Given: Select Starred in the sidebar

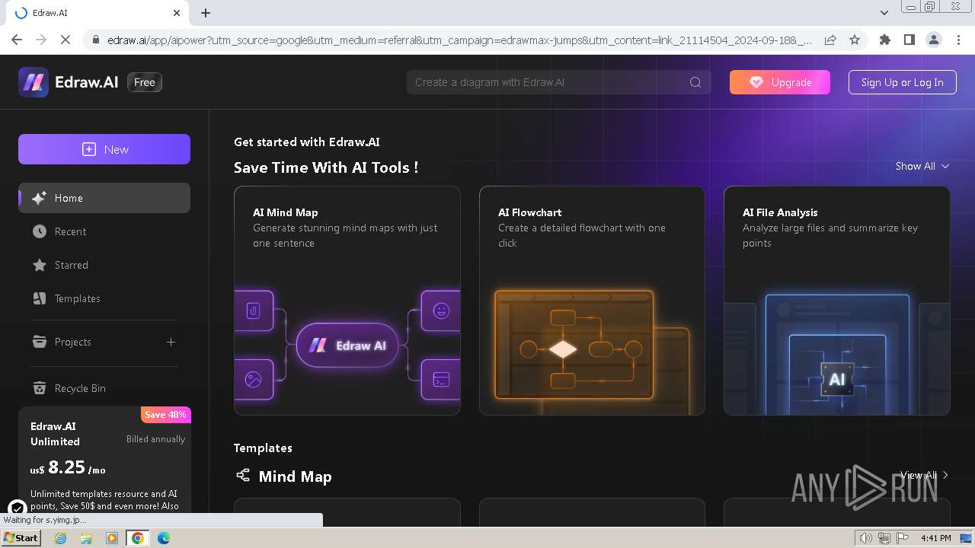Looking at the screenshot, I should tap(104, 265).
